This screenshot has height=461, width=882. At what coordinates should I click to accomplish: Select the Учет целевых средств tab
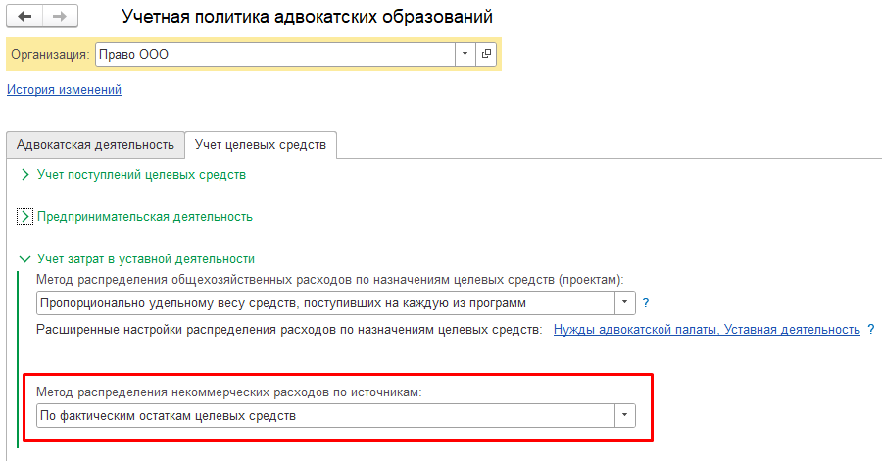coord(260,145)
